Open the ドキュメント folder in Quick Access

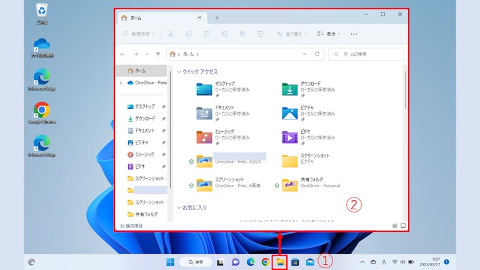[x=223, y=113]
